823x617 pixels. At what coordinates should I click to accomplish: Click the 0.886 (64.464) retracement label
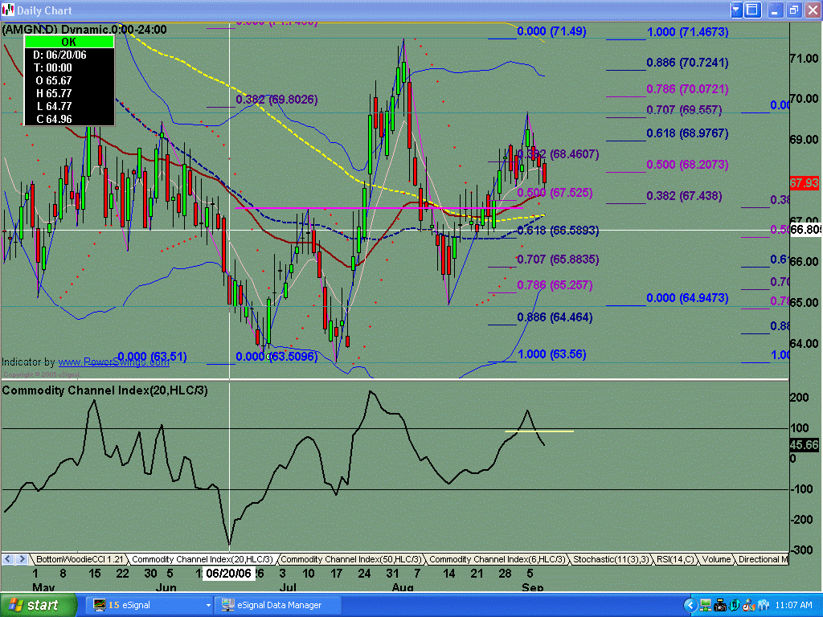click(555, 317)
